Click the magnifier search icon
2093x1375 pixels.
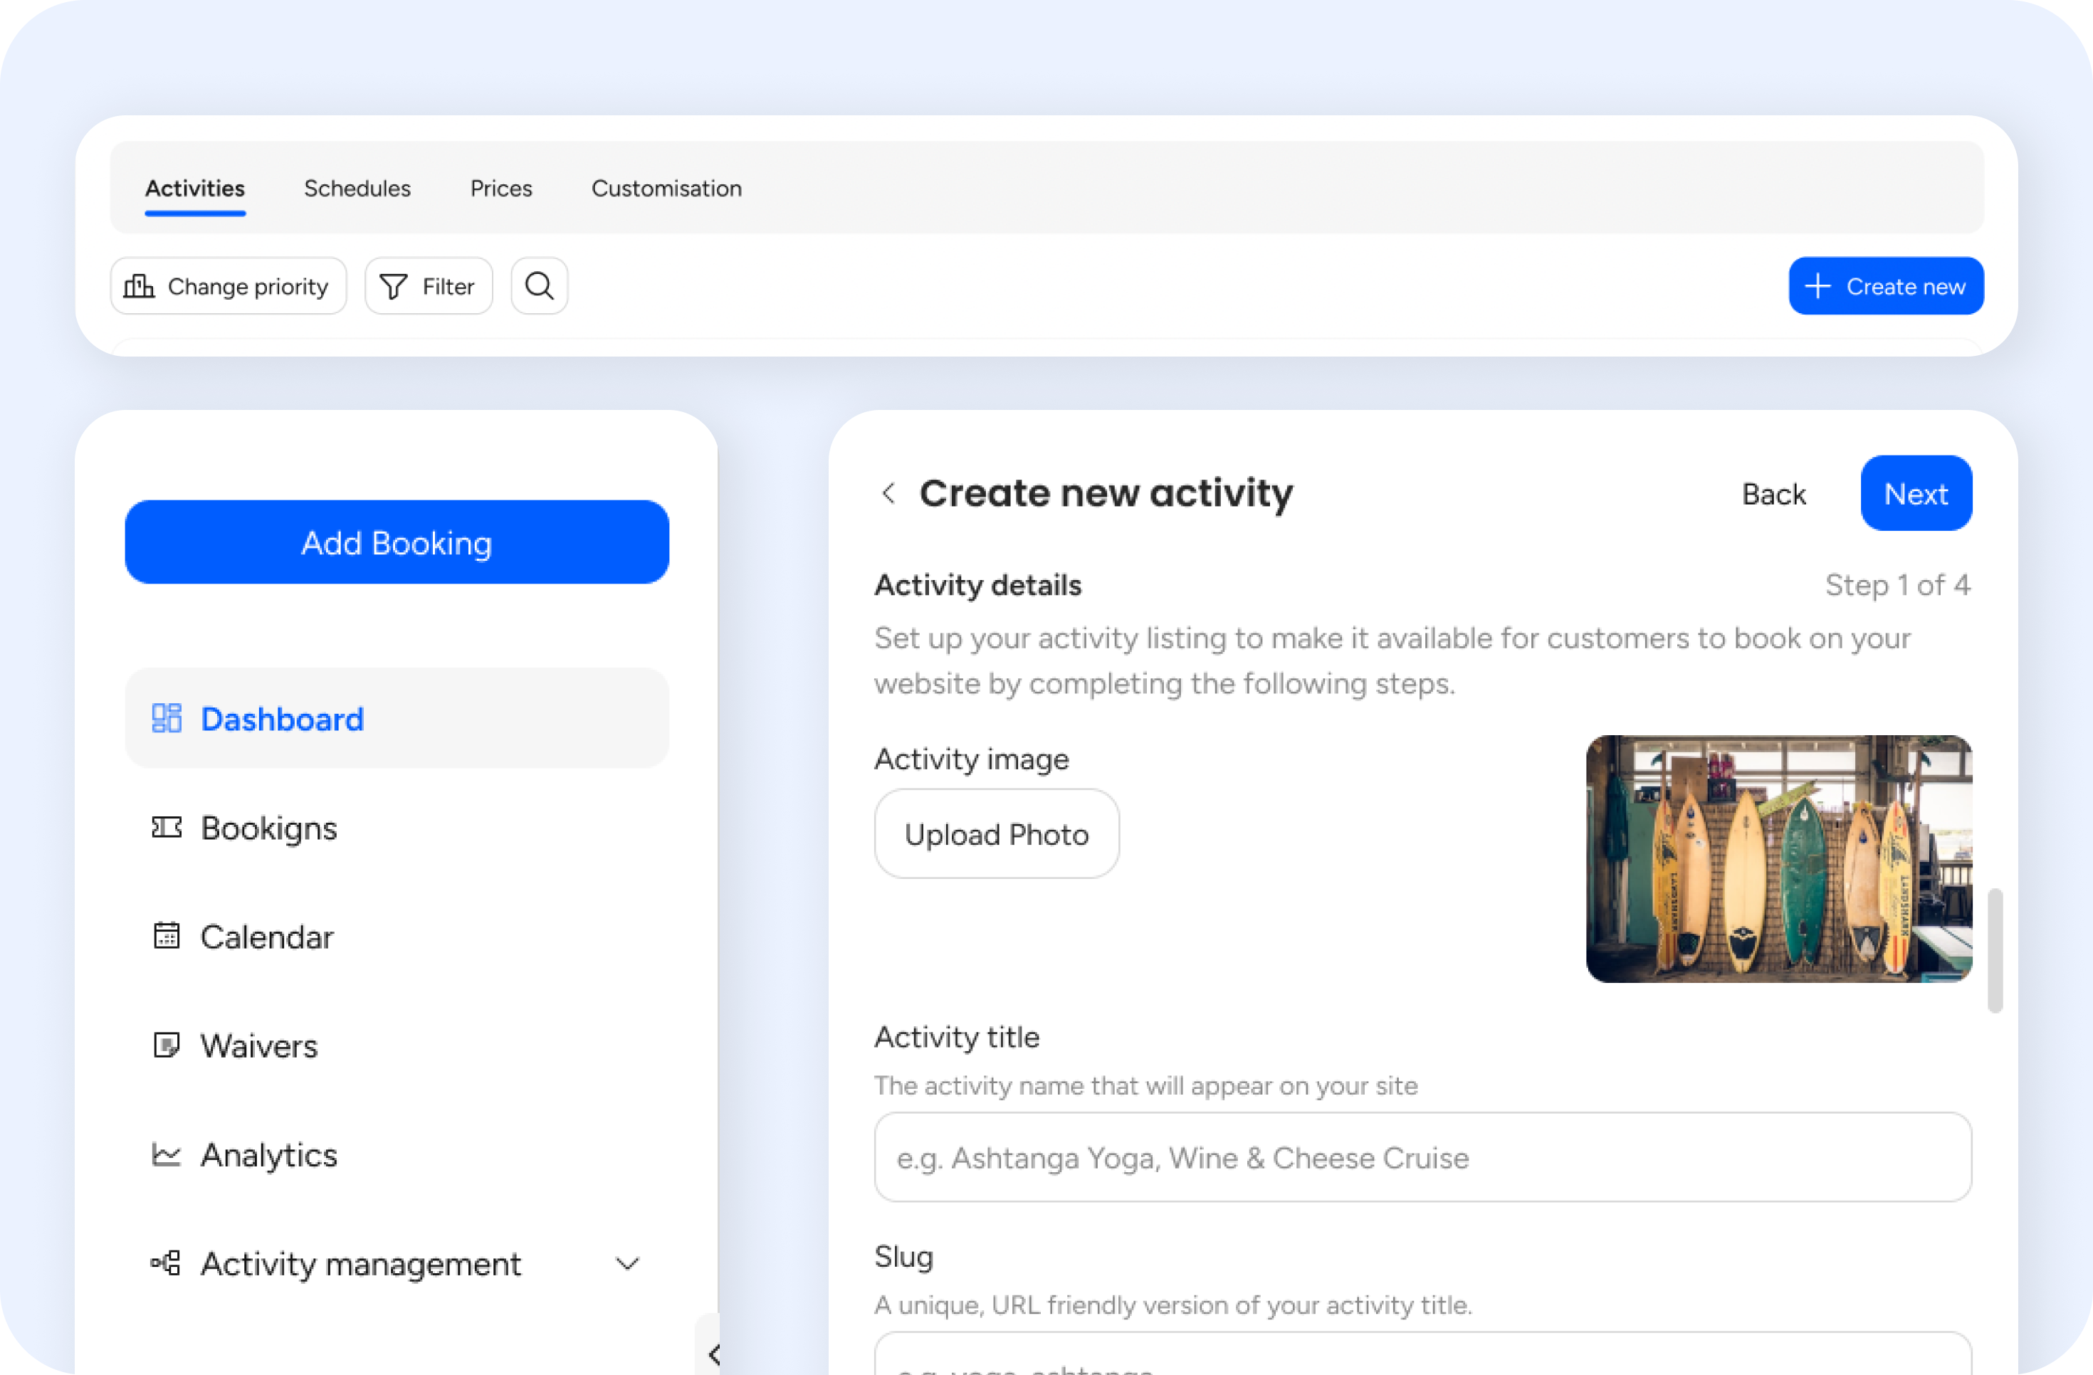(x=539, y=285)
